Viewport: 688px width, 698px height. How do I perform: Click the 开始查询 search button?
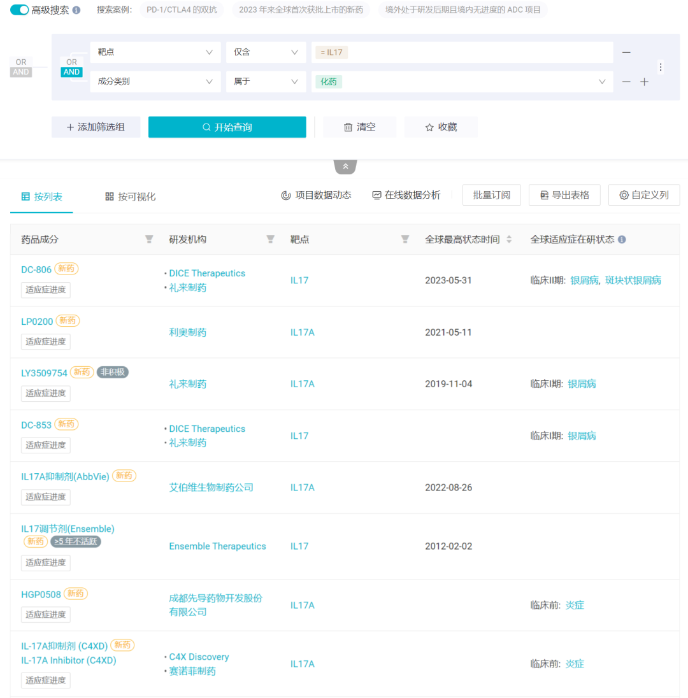tap(227, 127)
